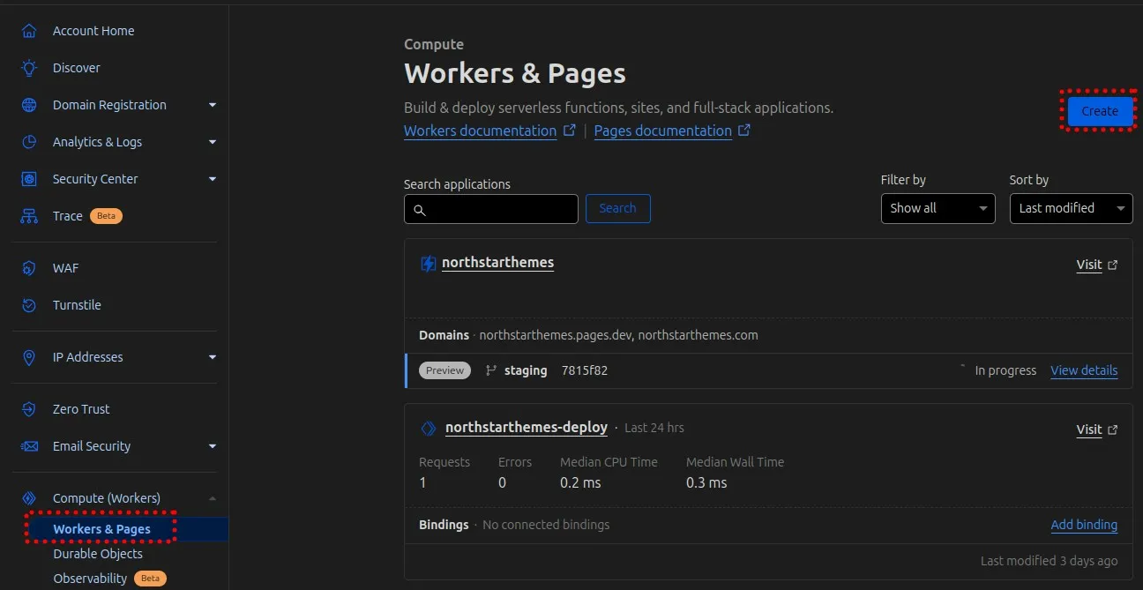Click the Email Security envelope icon
The height and width of the screenshot is (590, 1143).
click(x=29, y=446)
